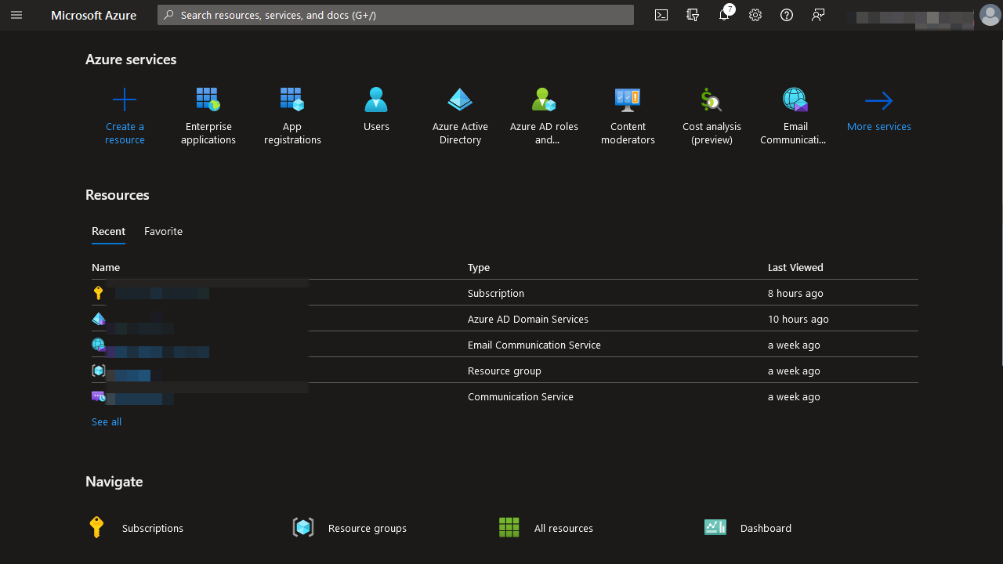Open the portal hamburger menu
The image size is (1003, 564).
[x=16, y=15]
